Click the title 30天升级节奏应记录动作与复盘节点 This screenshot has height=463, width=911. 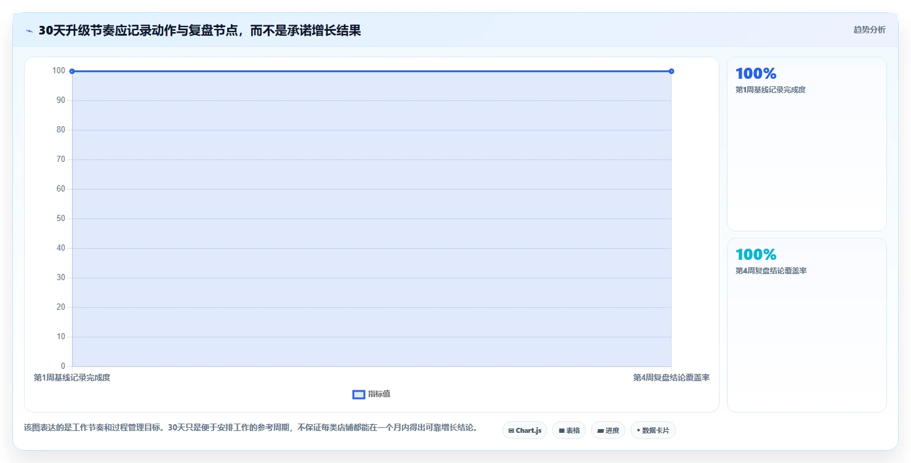click(x=199, y=30)
